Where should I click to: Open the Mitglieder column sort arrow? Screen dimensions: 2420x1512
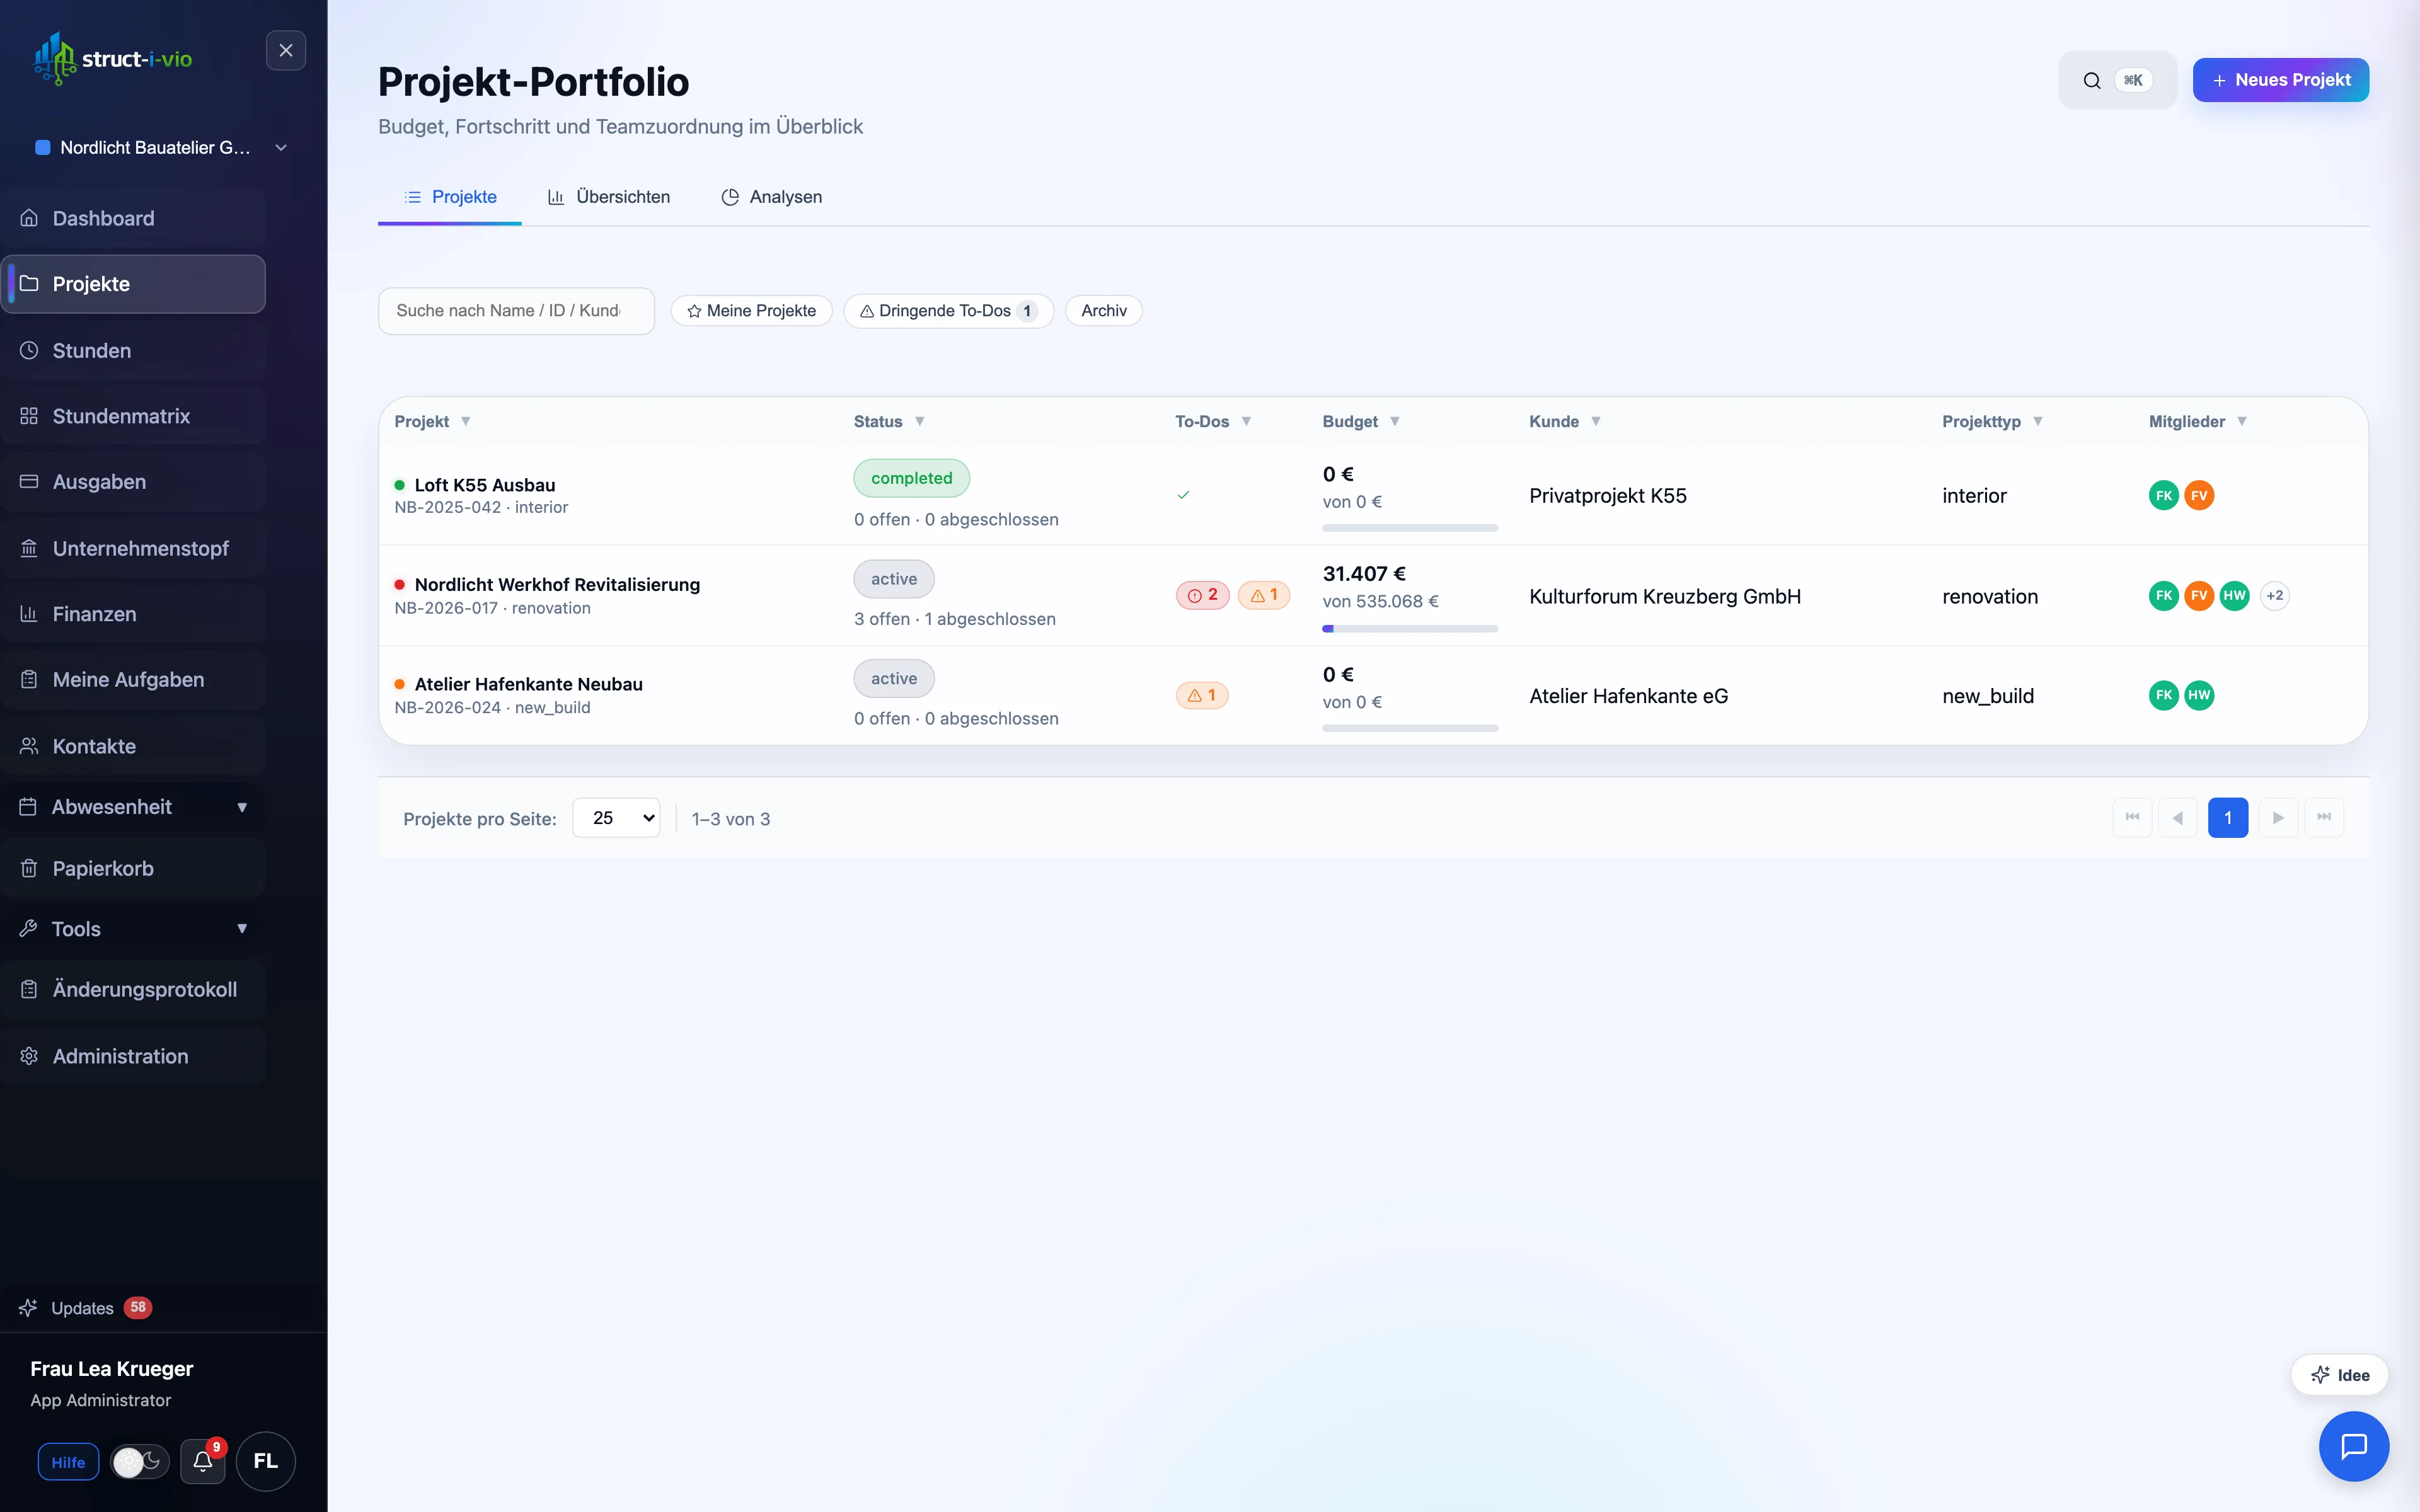2242,421
